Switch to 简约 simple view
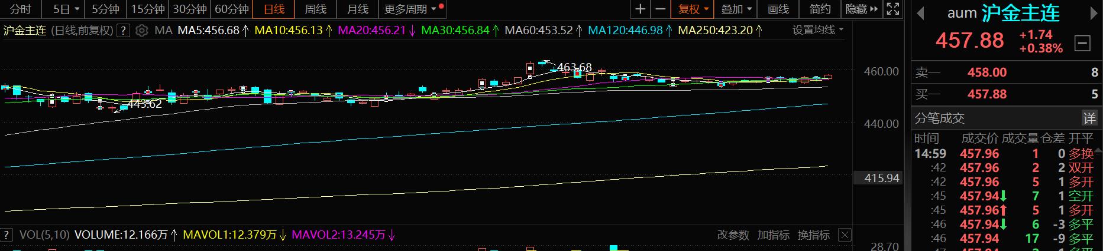 pos(820,9)
